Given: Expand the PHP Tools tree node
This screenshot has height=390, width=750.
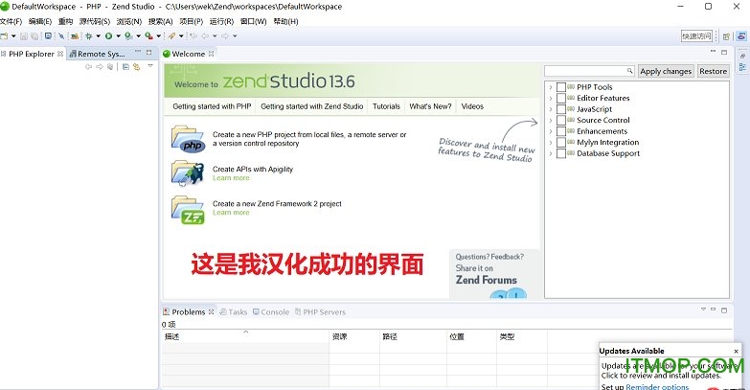Looking at the screenshot, I should pos(551,87).
